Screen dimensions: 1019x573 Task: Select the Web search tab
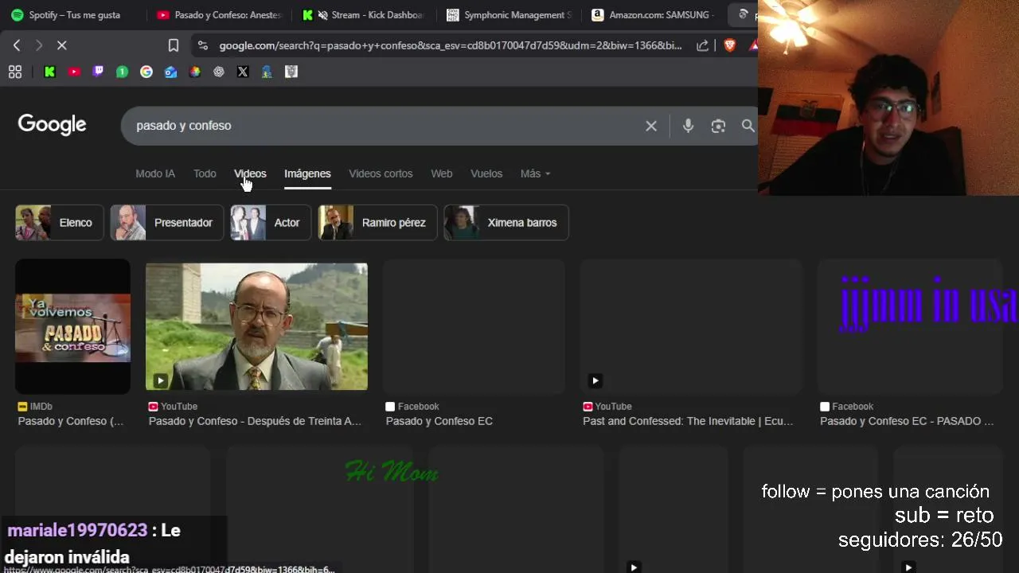(442, 173)
